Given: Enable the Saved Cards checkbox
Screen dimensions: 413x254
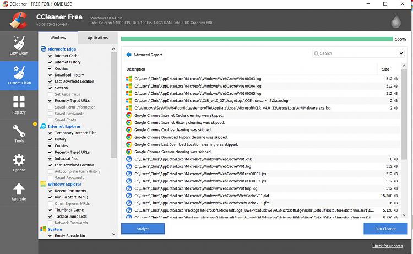Looking at the screenshot, I should pos(50,120).
